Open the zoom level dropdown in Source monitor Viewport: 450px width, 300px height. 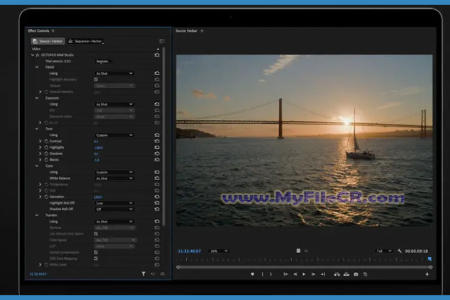click(x=219, y=251)
